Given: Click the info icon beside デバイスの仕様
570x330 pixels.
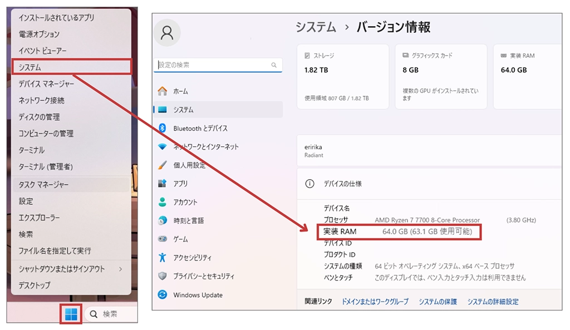Looking at the screenshot, I should click(309, 184).
